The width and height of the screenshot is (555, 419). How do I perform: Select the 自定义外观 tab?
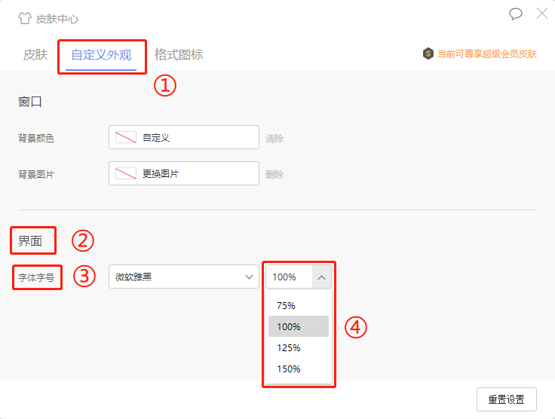101,54
